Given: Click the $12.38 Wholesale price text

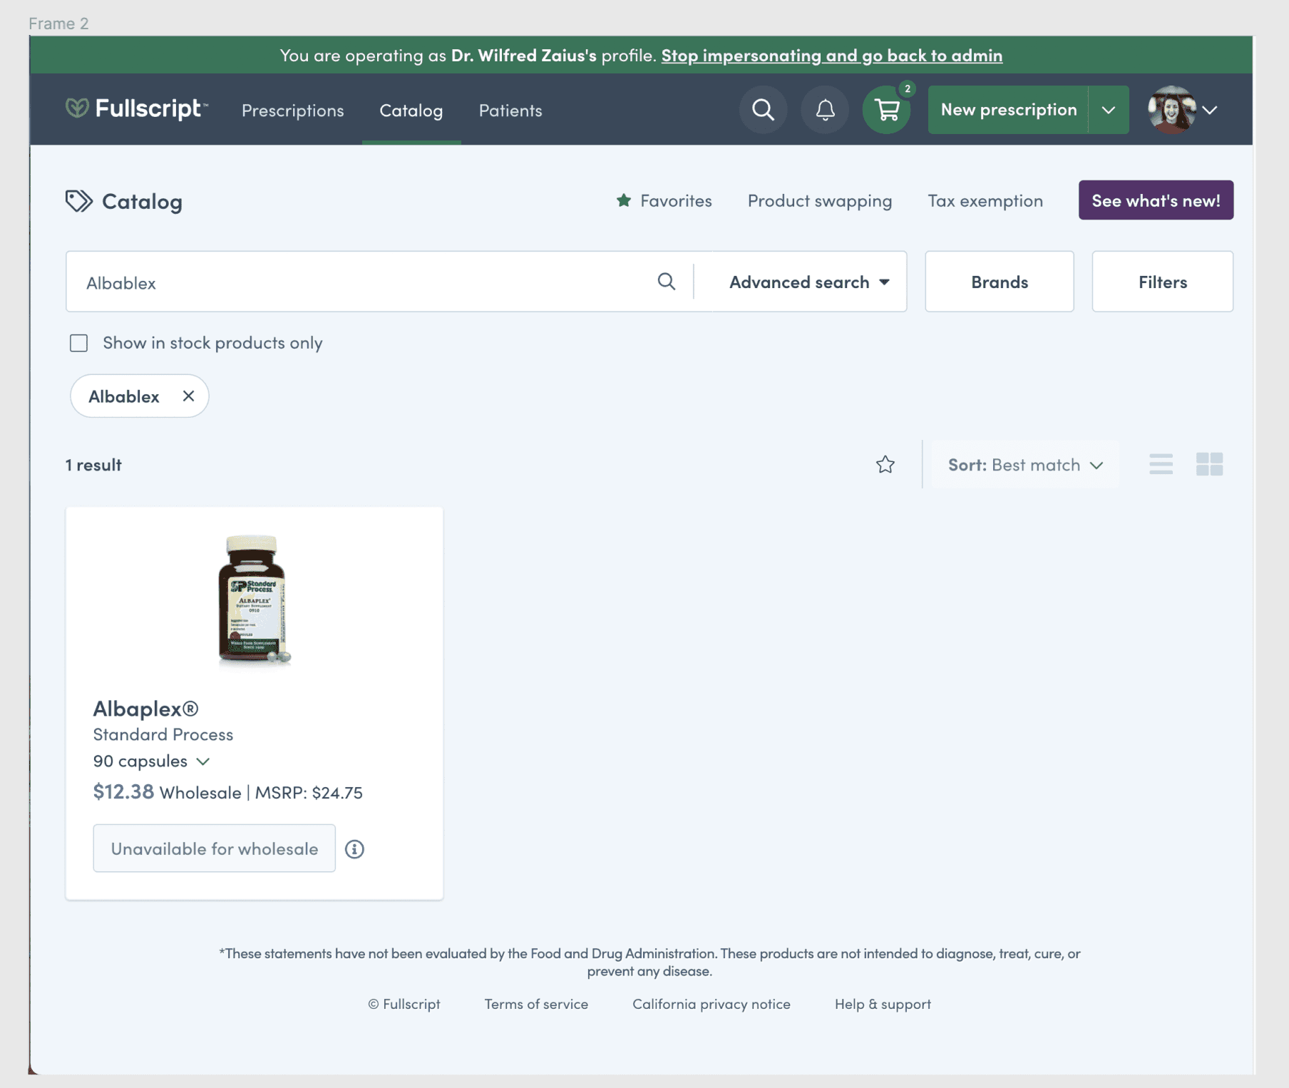Looking at the screenshot, I should (167, 792).
